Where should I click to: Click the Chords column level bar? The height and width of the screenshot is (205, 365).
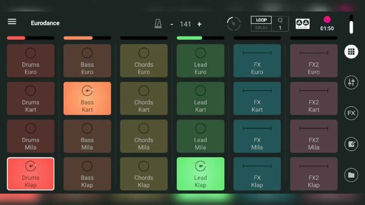pos(144,38)
